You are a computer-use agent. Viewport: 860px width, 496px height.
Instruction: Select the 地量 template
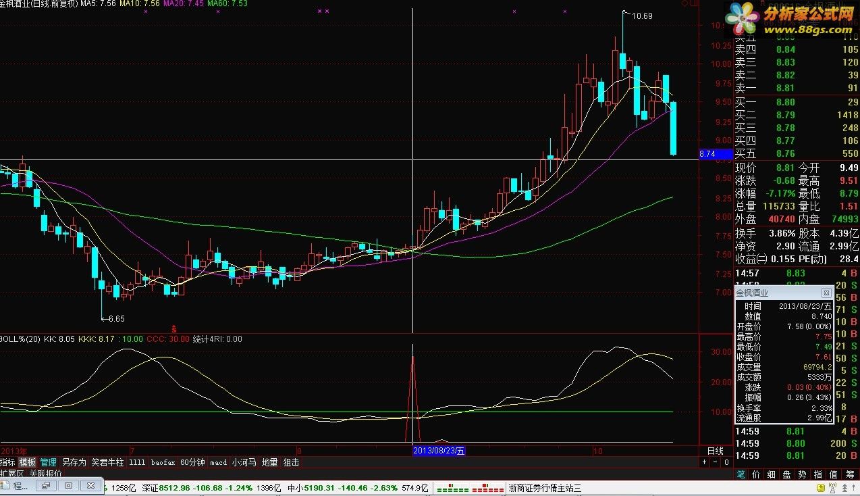click(269, 462)
